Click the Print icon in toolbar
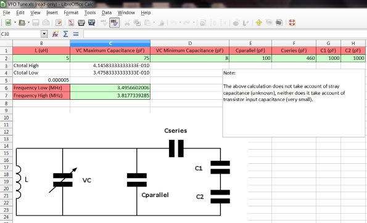Screen dimensions: 367x223 [x=81, y=22]
